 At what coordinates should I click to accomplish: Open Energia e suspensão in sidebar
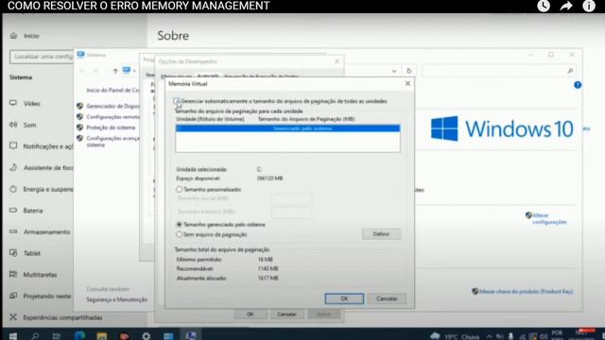[42, 189]
